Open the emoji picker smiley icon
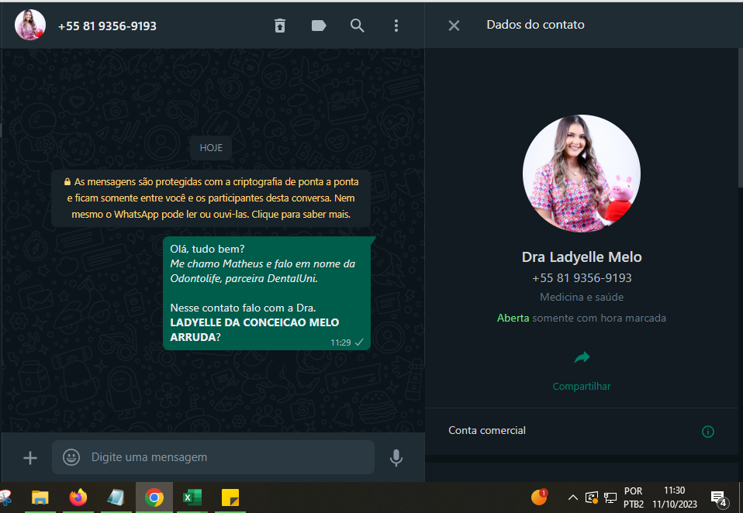The height and width of the screenshot is (513, 743). (71, 457)
